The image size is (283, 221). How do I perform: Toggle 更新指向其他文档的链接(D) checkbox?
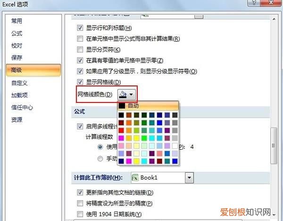[80, 193]
